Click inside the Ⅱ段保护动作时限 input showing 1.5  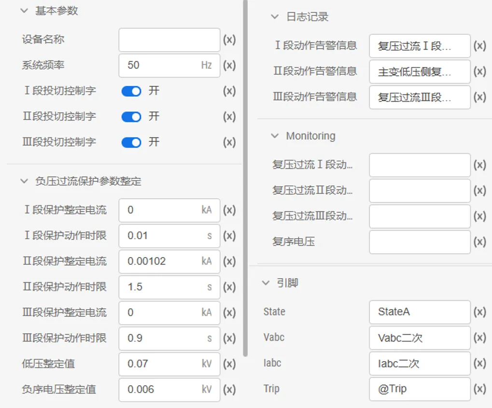click(x=169, y=287)
